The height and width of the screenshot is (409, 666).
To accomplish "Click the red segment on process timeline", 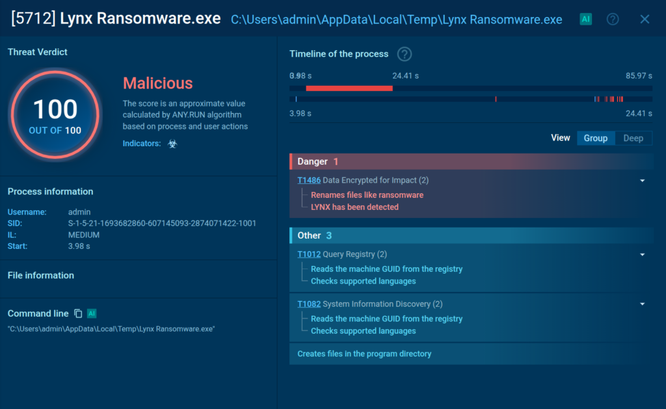I will coord(349,88).
